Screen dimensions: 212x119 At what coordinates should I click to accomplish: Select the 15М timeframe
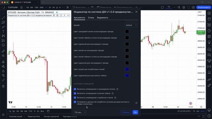click(x=36, y=7)
